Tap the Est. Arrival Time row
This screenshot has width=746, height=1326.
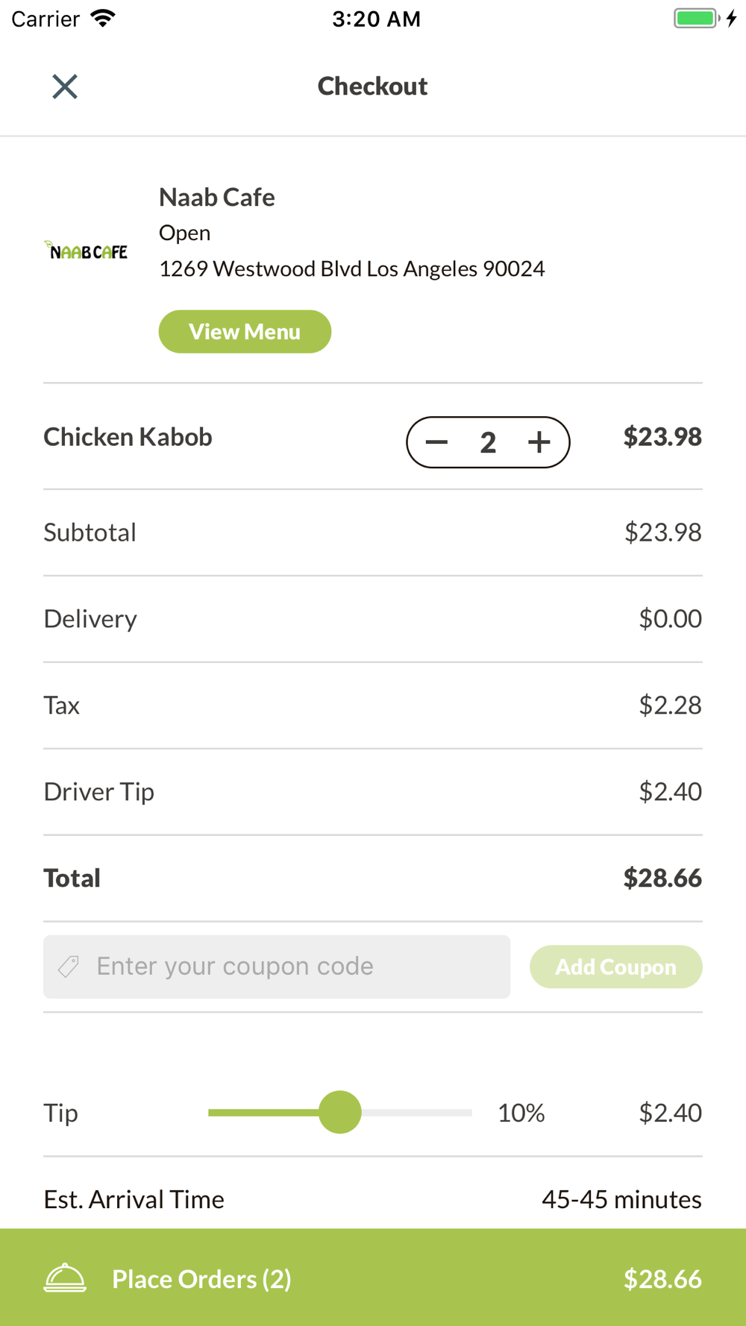[373, 1199]
